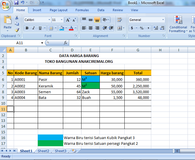Open Font Color picker arrow
The width and height of the screenshot is (195, 160).
tap(76, 28)
